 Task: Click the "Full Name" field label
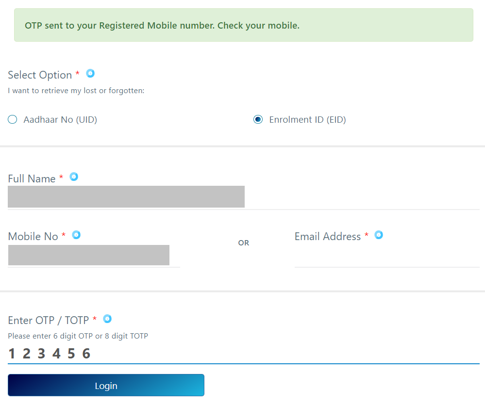pos(32,179)
